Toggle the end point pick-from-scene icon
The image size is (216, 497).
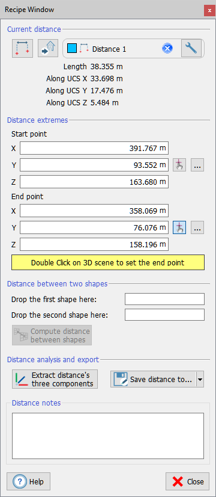pyautogui.click(x=179, y=227)
